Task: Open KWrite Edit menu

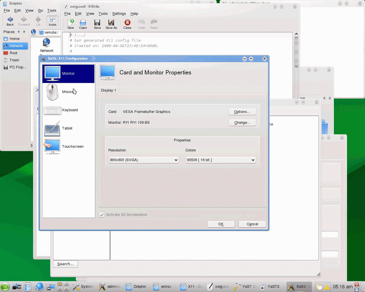Action: point(78,14)
